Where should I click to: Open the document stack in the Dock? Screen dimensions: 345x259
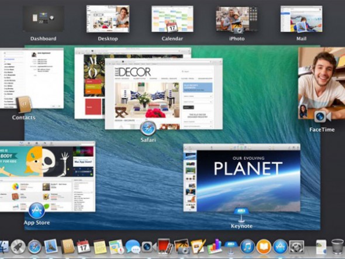(321, 247)
